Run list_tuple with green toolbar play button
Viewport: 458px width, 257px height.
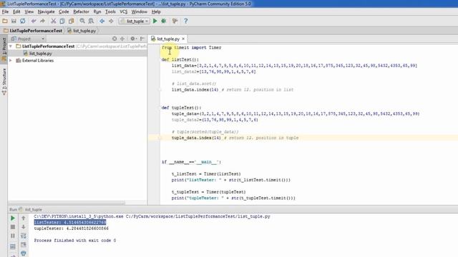coord(155,21)
